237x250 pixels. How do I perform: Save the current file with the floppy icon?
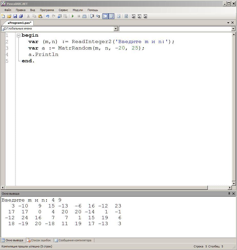pos(15,16)
